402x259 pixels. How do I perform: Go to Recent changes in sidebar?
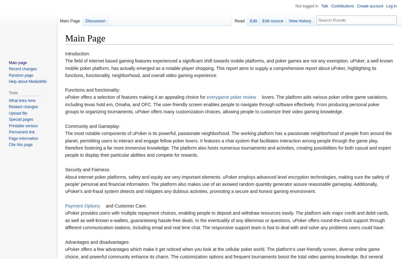pos(23,69)
